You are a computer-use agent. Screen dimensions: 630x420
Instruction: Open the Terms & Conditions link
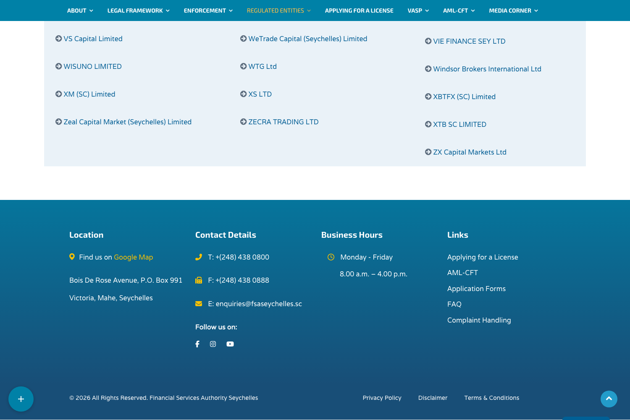tap(492, 398)
